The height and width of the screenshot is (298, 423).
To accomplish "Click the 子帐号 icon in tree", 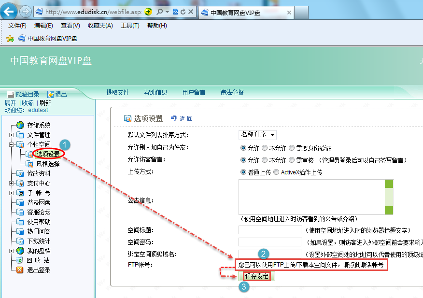I will (20, 193).
